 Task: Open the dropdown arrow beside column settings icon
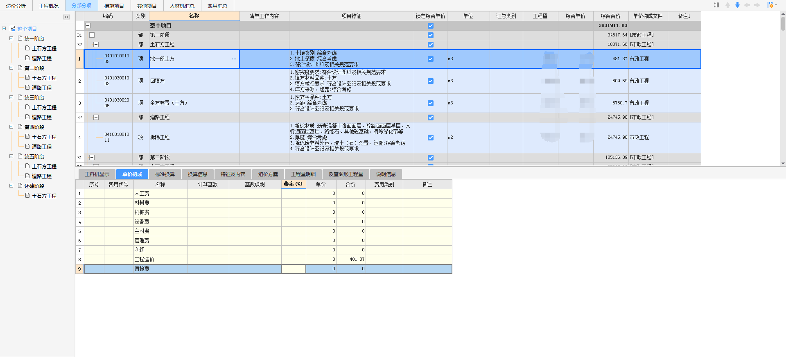click(776, 5)
